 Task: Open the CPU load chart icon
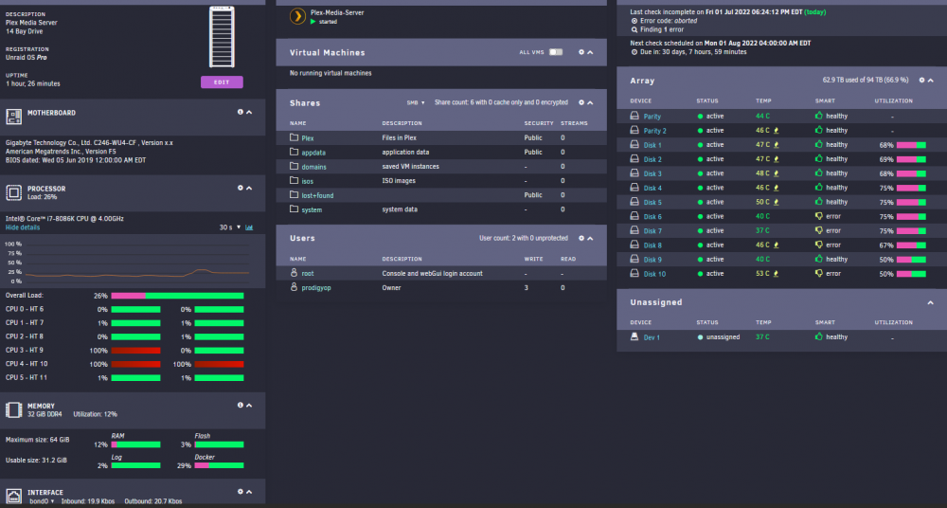pos(249,227)
